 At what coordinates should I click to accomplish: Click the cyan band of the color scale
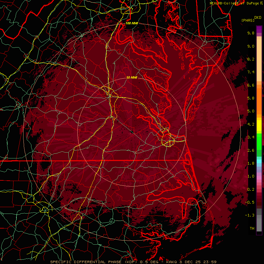point(259,161)
